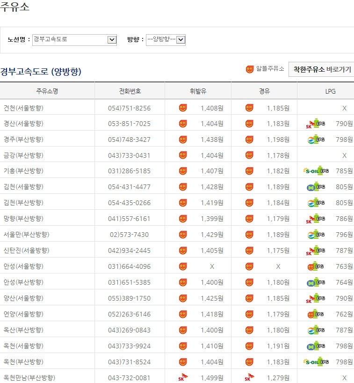Click the diesel brand icon for 망향(부산방향)
Image resolution: width=354 pixels, height=383 pixels.
pos(249,219)
